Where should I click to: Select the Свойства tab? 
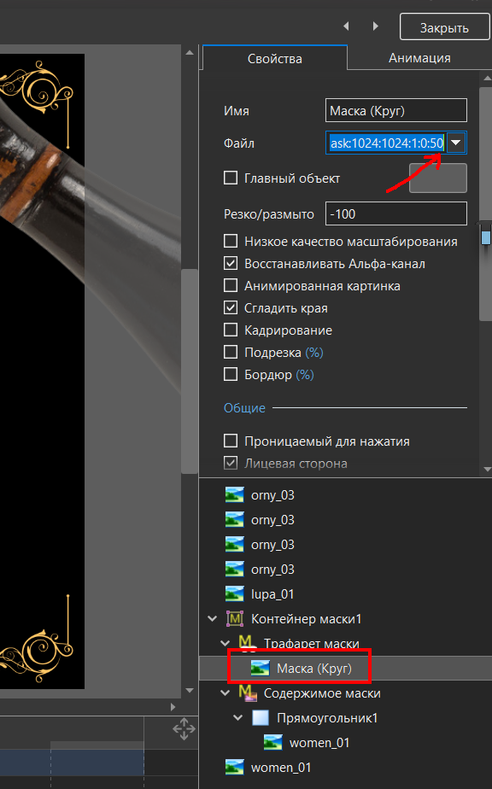[275, 58]
